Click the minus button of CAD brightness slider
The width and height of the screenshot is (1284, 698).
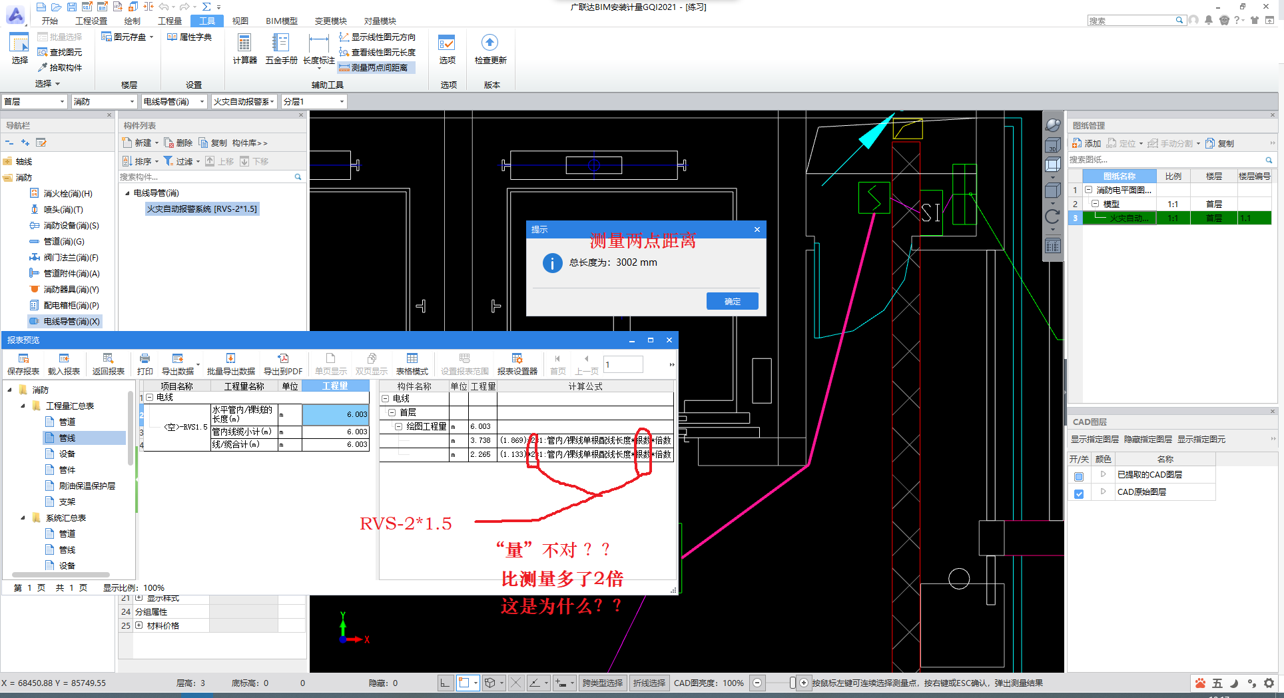pyautogui.click(x=757, y=683)
